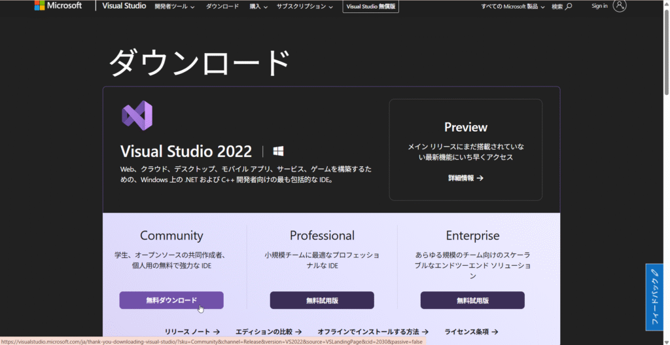The width and height of the screenshot is (670, 345).
Task: Click the Windows platform icon
Action: [x=279, y=151]
